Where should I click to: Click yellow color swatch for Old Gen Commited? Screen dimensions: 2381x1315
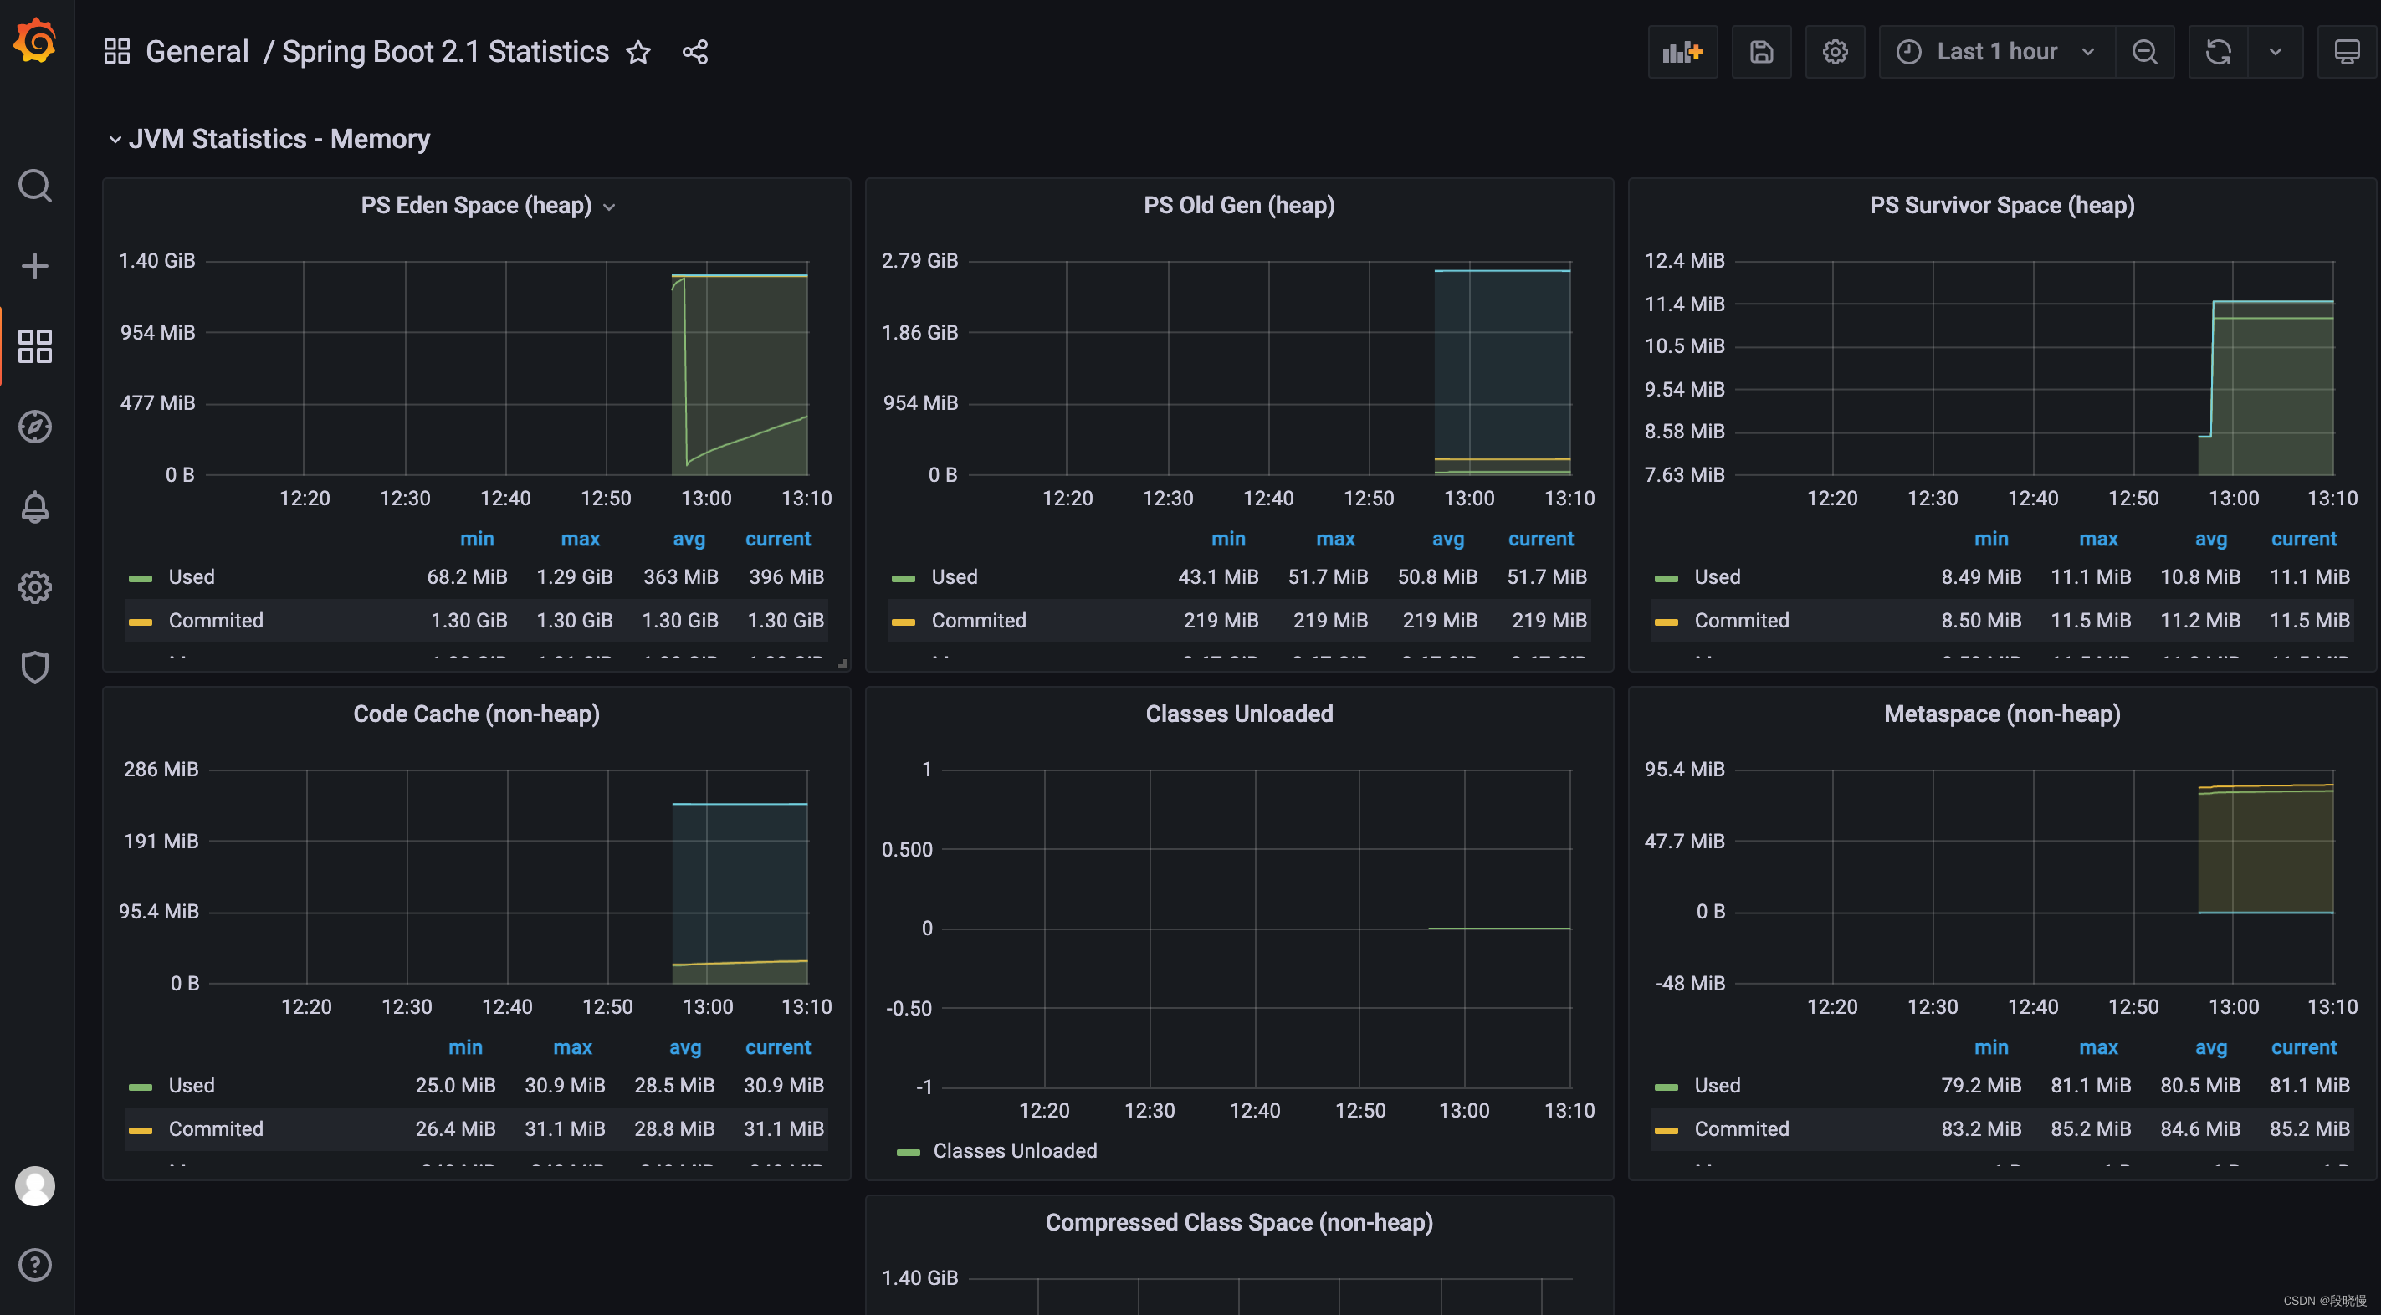(903, 622)
